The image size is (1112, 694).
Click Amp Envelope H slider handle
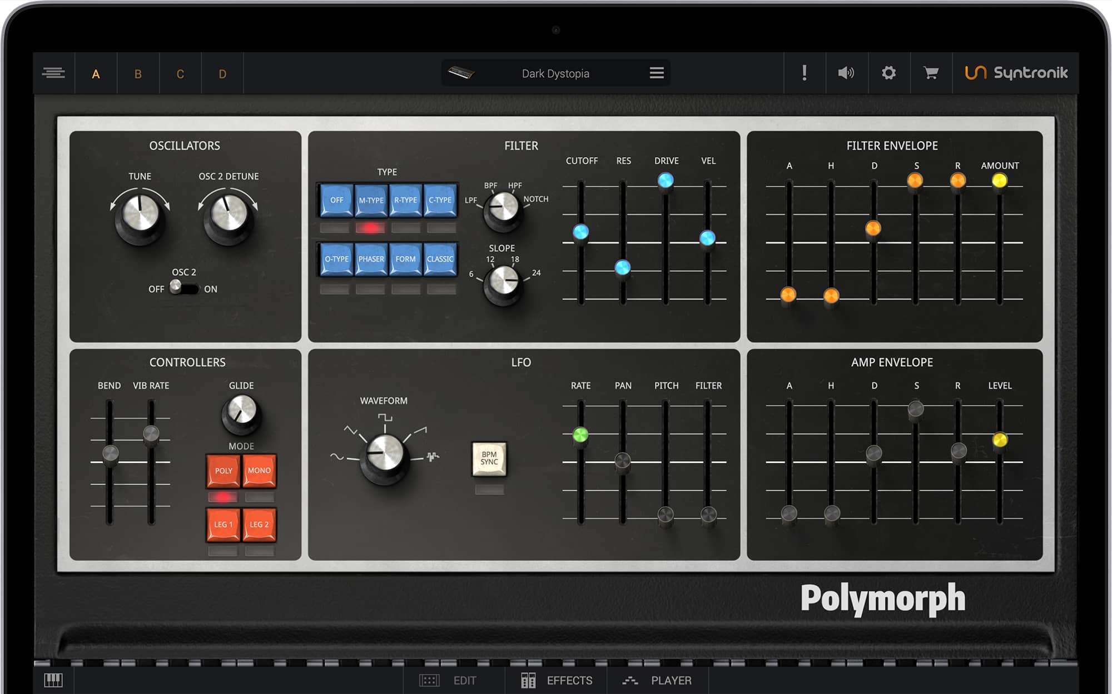[x=832, y=513]
